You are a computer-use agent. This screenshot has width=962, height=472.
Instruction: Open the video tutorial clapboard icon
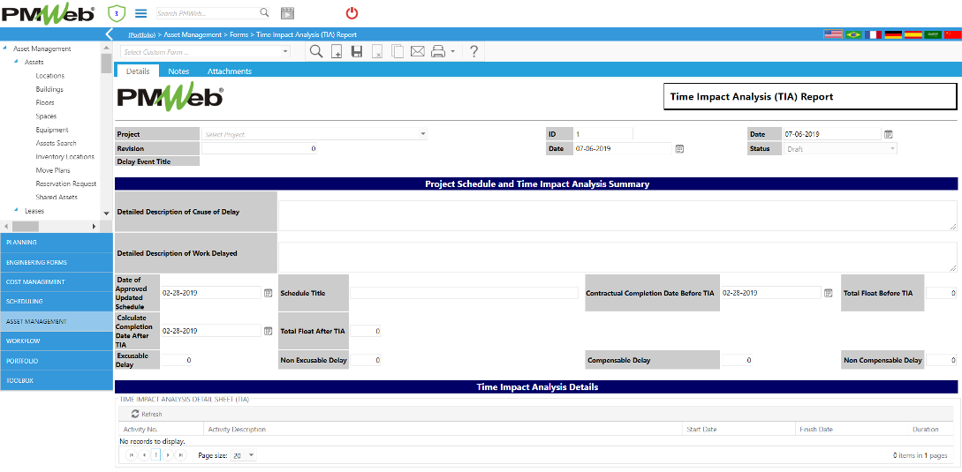(287, 13)
